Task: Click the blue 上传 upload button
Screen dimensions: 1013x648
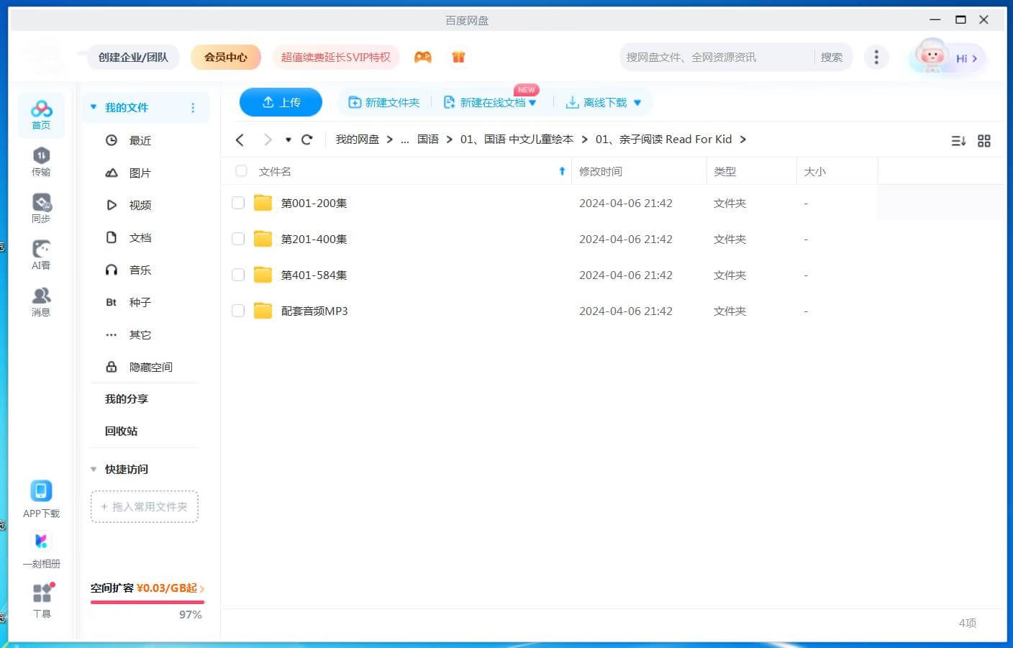Action: tap(281, 102)
